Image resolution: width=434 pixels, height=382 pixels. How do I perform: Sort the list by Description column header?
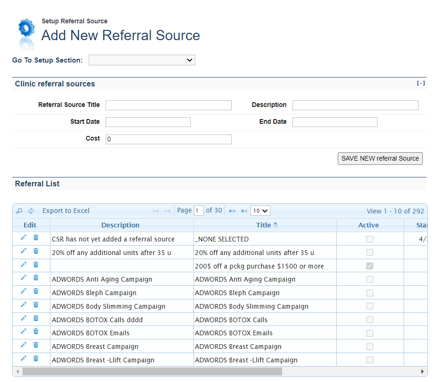coord(120,225)
